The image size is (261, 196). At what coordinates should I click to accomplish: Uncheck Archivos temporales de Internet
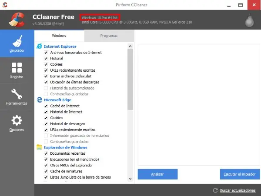coord(46,53)
